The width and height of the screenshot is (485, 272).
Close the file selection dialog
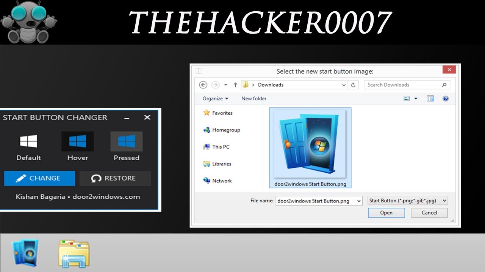point(449,70)
